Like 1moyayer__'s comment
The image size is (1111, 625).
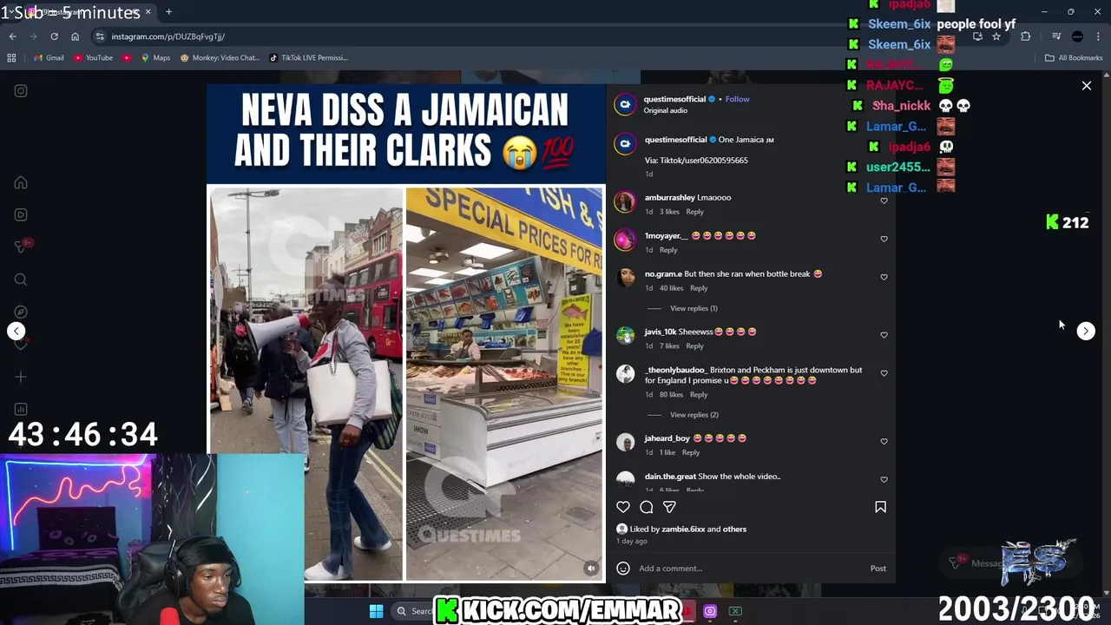[x=884, y=239]
